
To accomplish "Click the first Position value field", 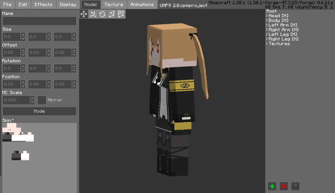I will (11, 84).
